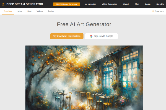Screen dimensions: 166x110
Task: Visit the Blog link
Action: point(137,4)
